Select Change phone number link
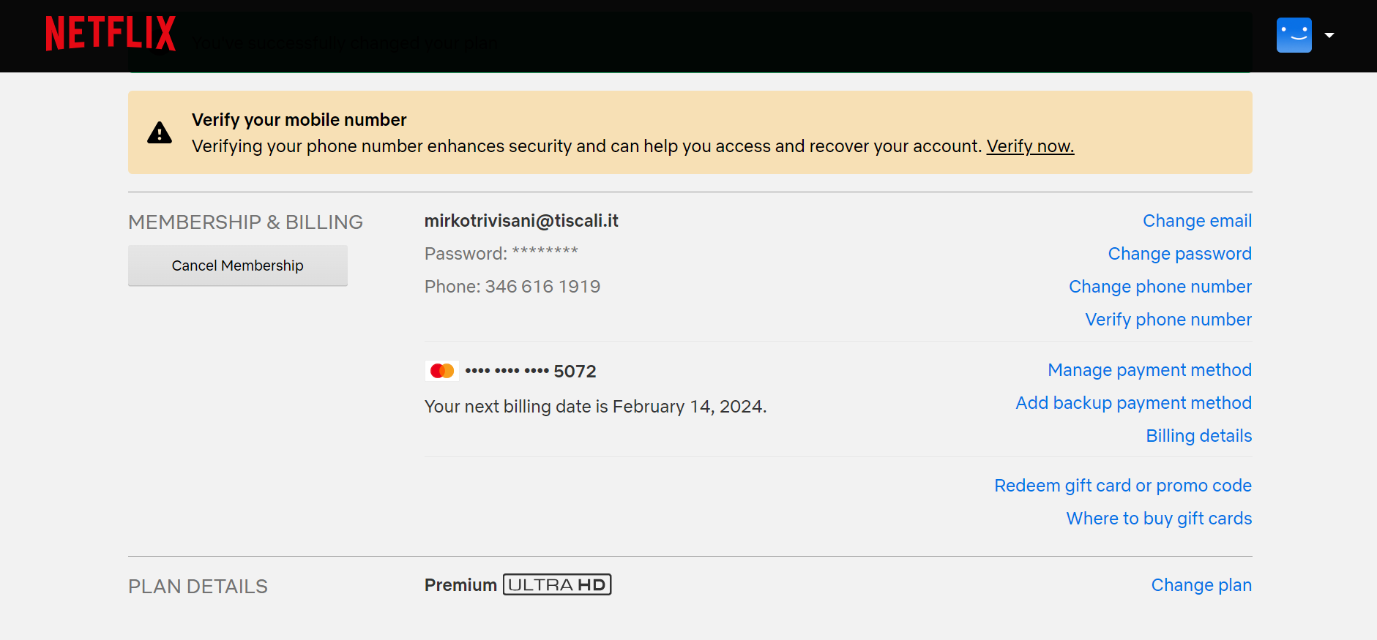 (1160, 287)
